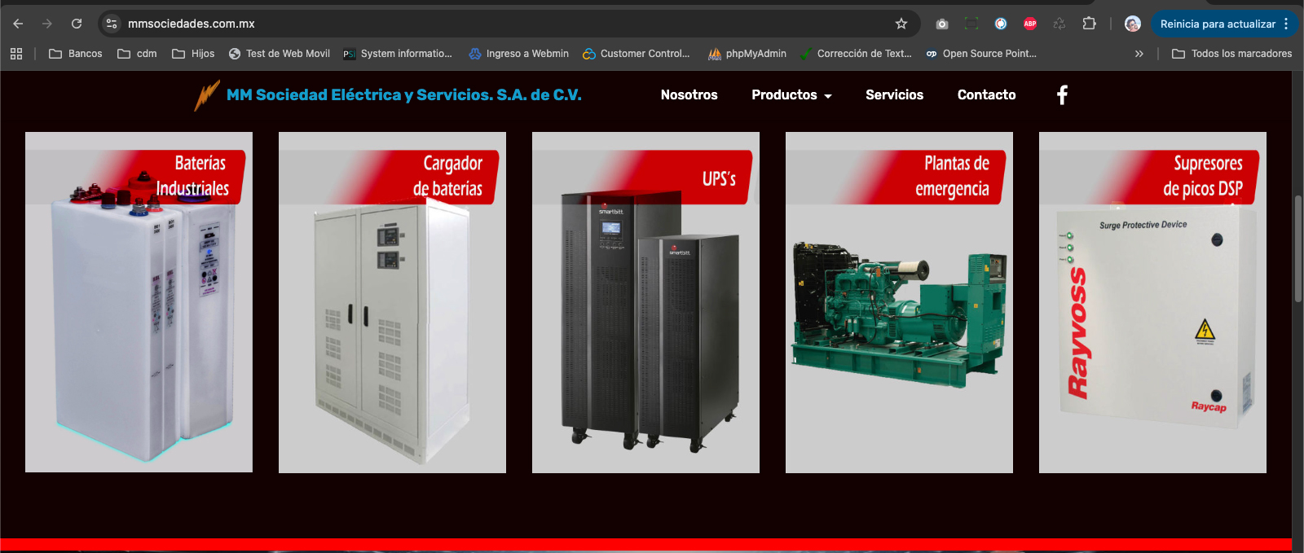
Task: Open the Cargador de baterías product card
Action: point(392,302)
